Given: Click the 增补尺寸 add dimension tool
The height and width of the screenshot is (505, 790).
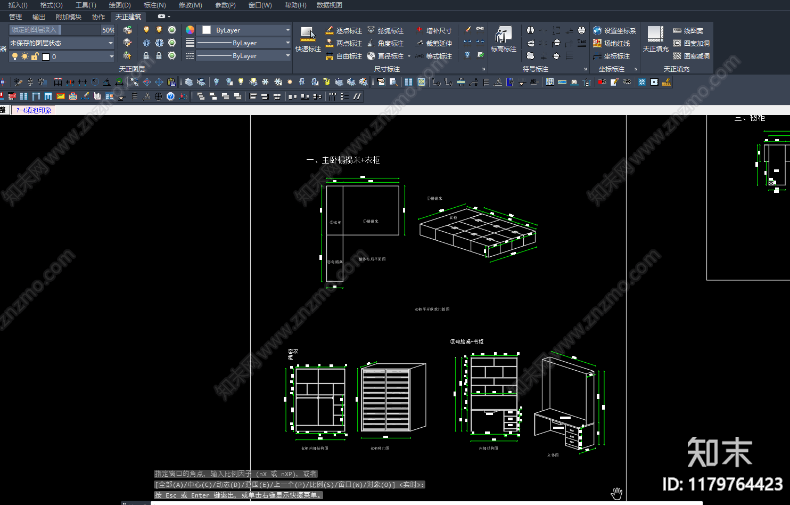Looking at the screenshot, I should point(434,30).
